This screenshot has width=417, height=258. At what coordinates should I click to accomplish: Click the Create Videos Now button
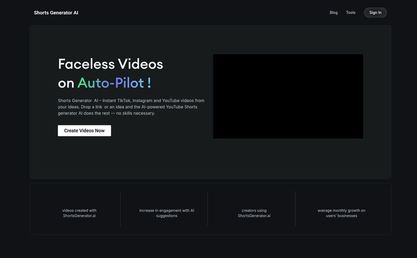pyautogui.click(x=84, y=131)
